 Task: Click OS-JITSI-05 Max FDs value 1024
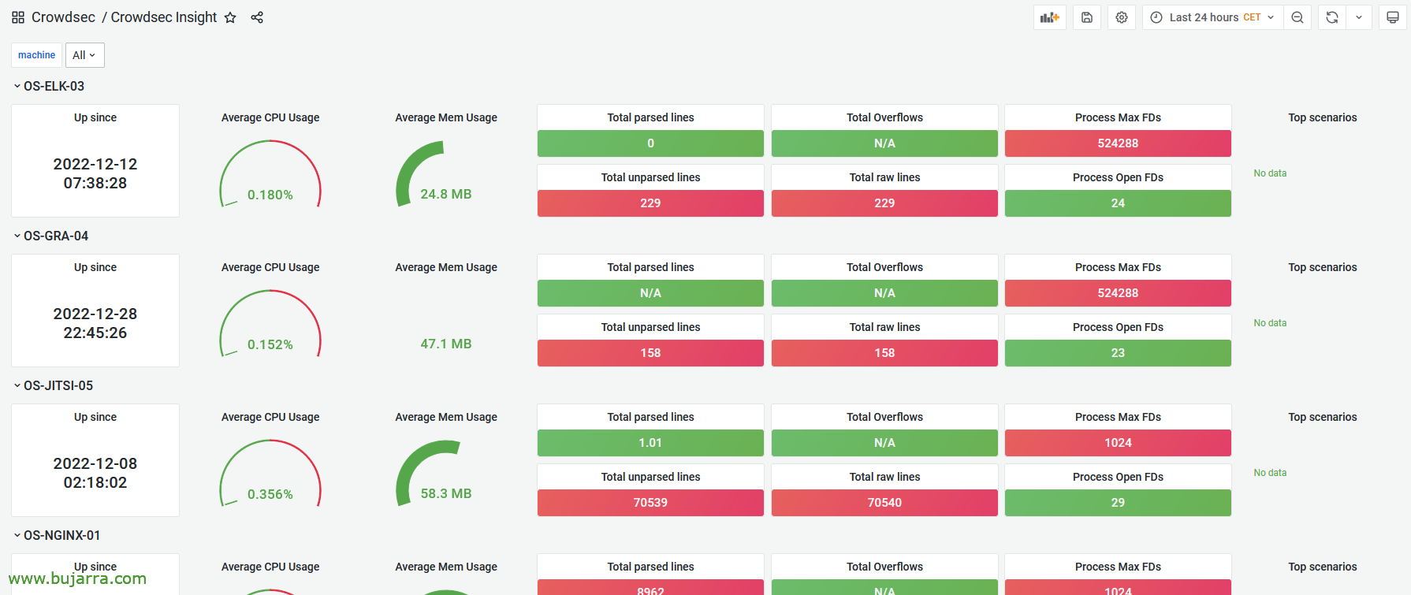click(1118, 443)
